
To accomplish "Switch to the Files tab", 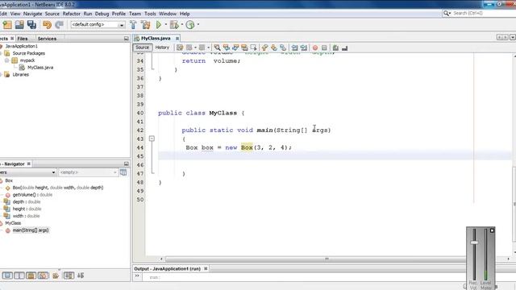I will pyautogui.click(x=23, y=39).
